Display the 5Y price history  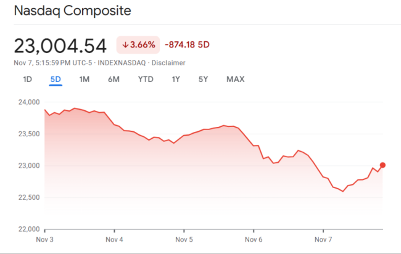tap(204, 79)
